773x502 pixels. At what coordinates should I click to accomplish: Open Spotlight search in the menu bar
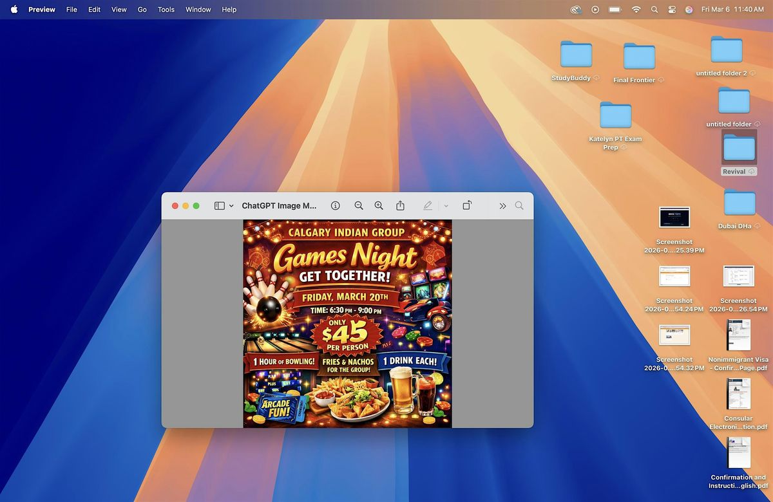(654, 10)
